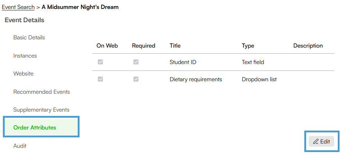Click the Student ID title cell
This screenshot has height=161, width=341.
pos(183,62)
